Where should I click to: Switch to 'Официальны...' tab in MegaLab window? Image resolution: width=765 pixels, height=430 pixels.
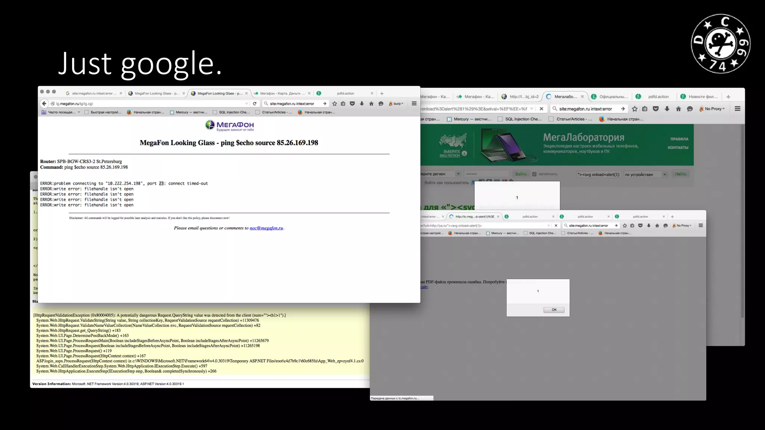coord(610,97)
